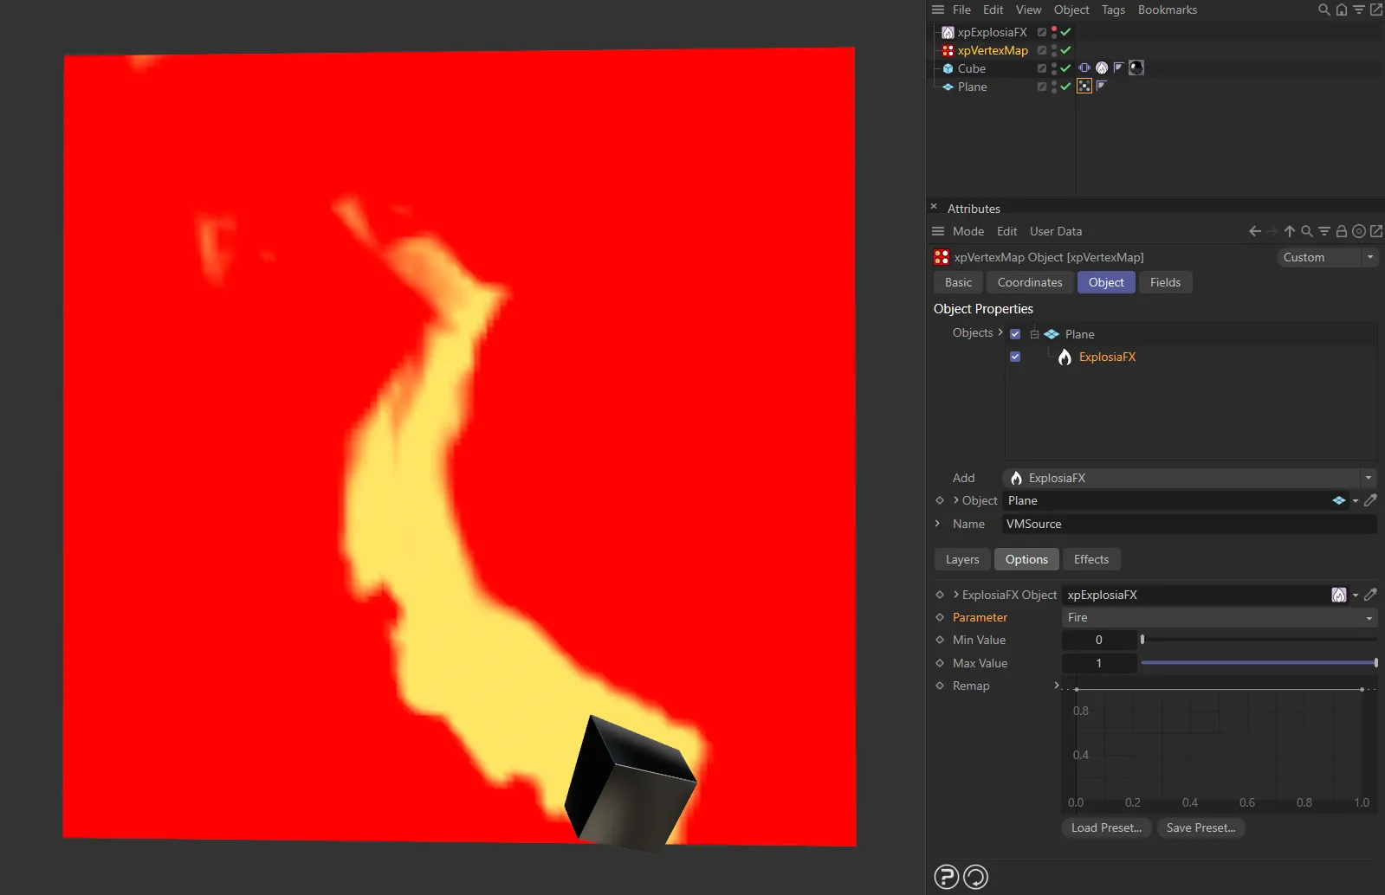The width and height of the screenshot is (1385, 895).
Task: Toggle the ExplosiaFX checkbox in Objects list
Action: (x=1015, y=357)
